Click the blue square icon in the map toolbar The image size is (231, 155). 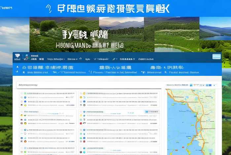[x=210, y=85]
